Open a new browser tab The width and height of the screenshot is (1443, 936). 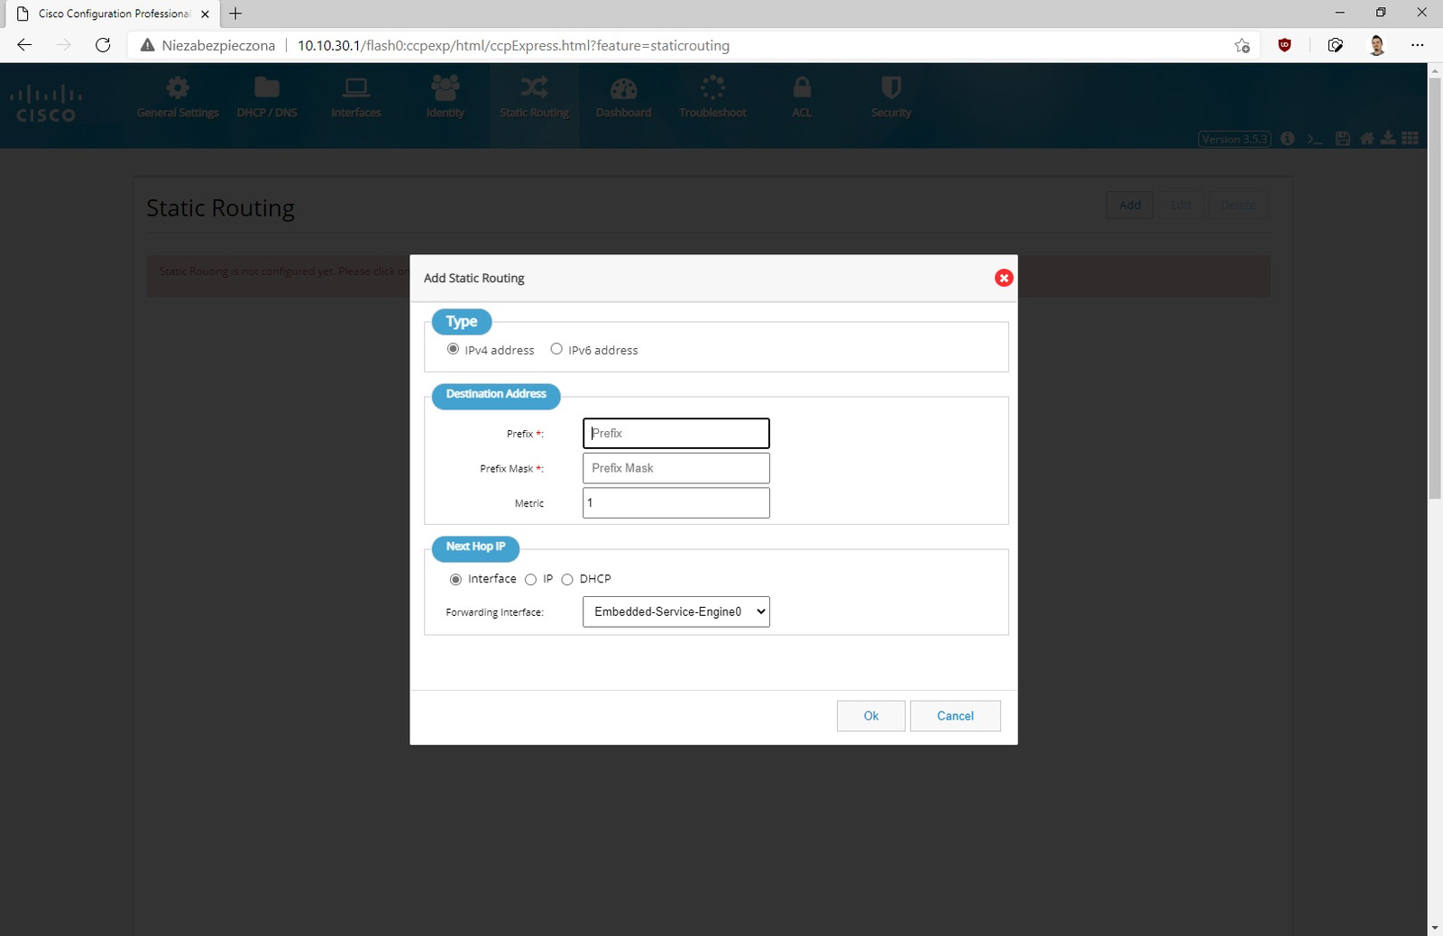[235, 14]
